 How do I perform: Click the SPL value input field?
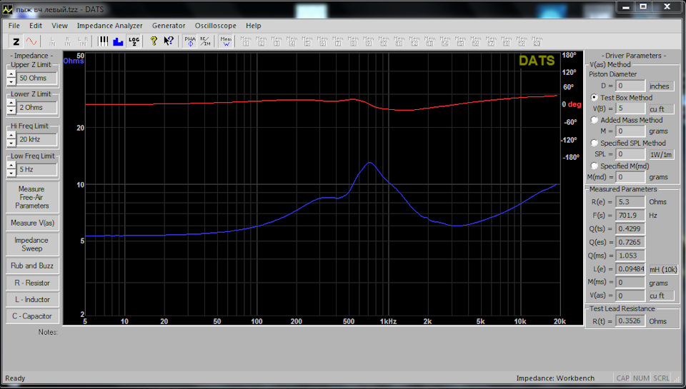630,154
